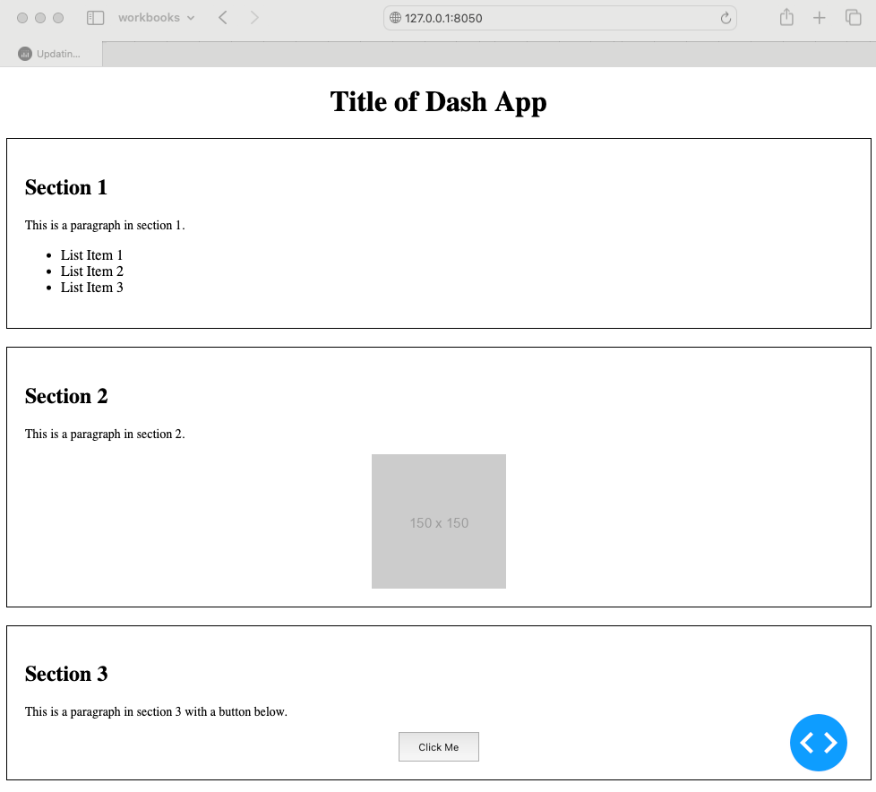Click the globe icon in address bar
Image resolution: width=876 pixels, height=792 pixels.
pos(395,18)
